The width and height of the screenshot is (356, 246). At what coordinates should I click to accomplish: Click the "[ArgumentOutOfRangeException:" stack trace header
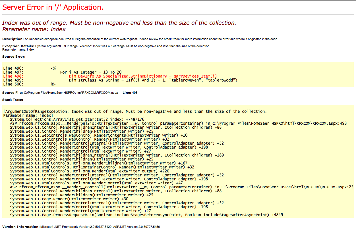[135, 111]
